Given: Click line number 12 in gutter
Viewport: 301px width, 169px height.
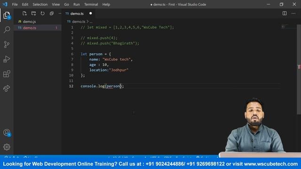Looking at the screenshot, I should [71, 86].
